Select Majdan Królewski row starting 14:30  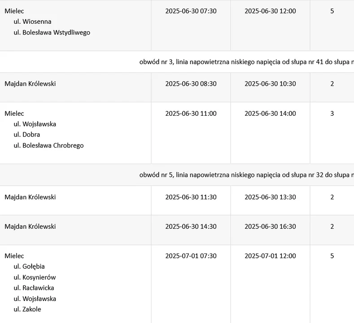pyautogui.click(x=177, y=230)
